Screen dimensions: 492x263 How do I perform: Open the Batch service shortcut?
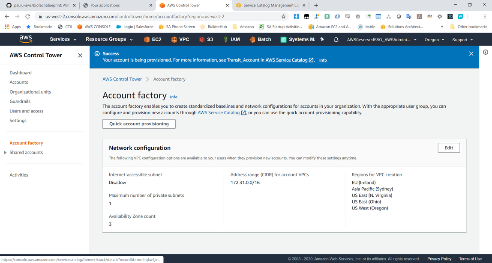pyautogui.click(x=260, y=39)
